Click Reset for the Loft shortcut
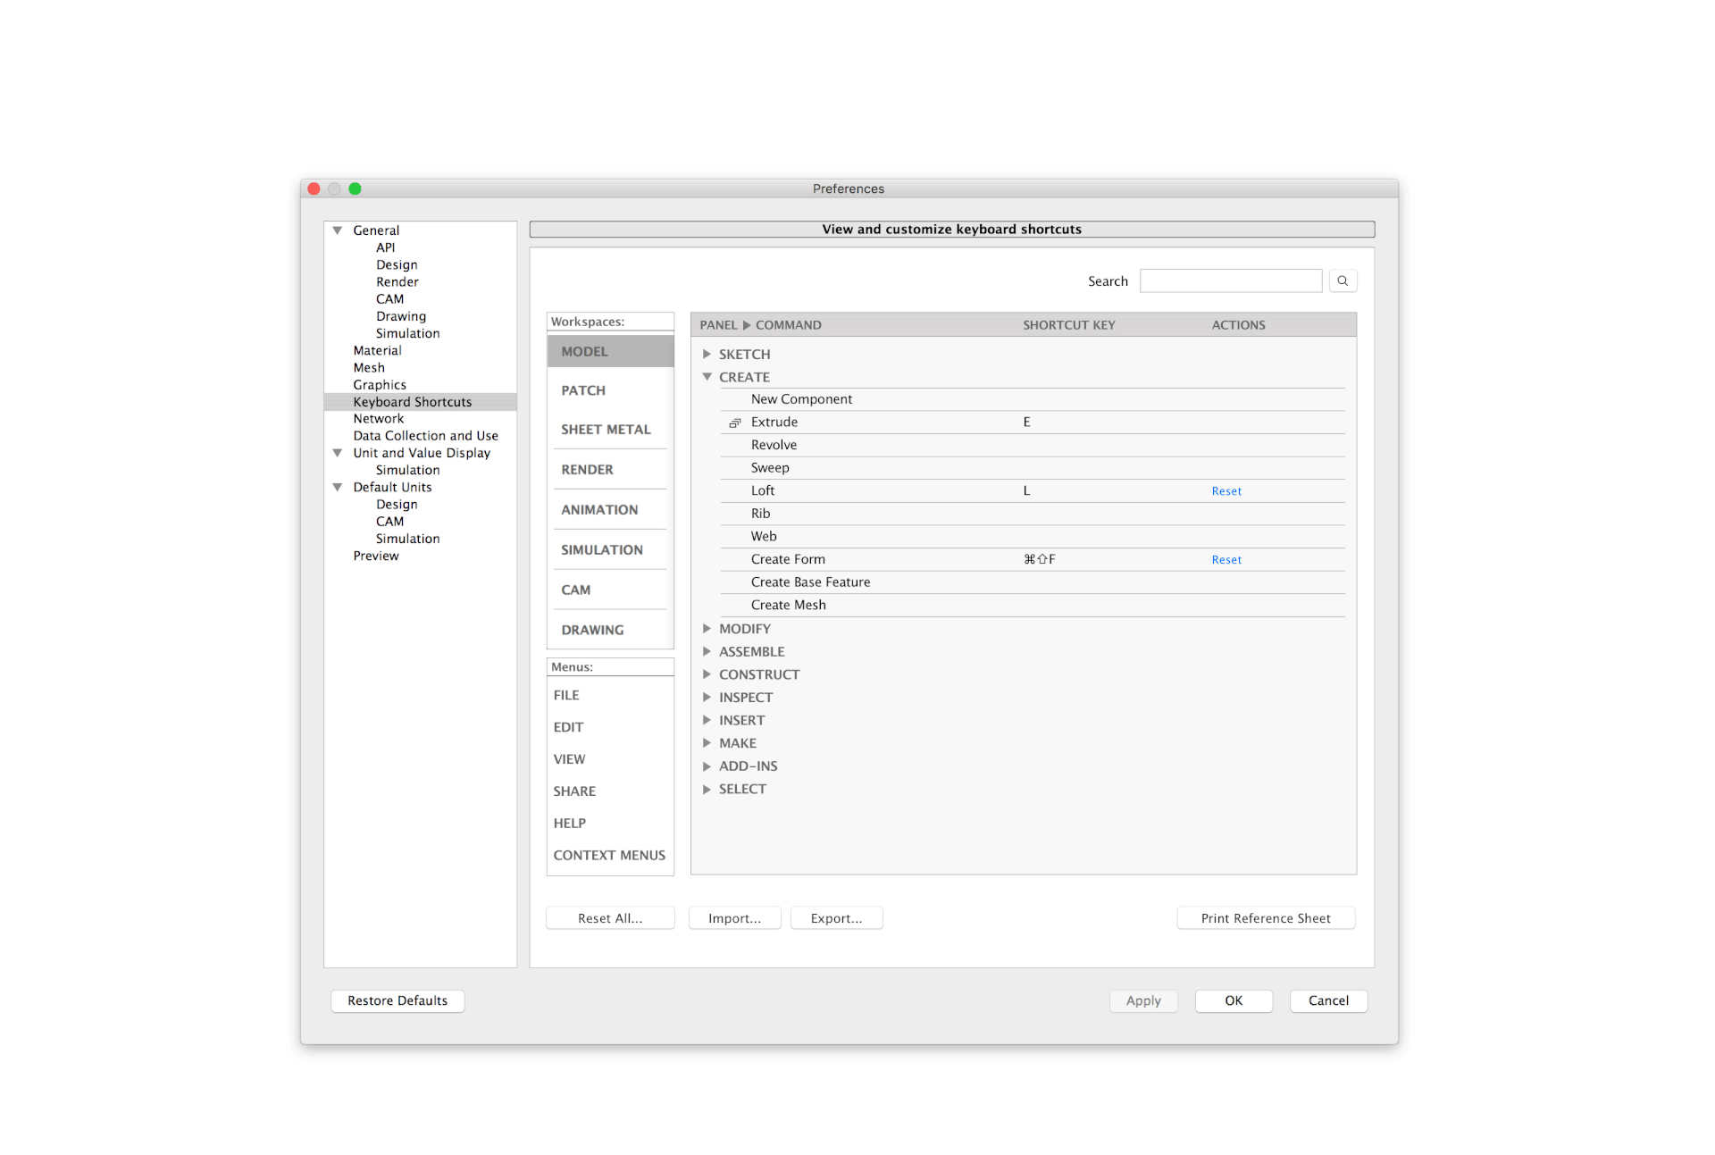 coord(1226,491)
